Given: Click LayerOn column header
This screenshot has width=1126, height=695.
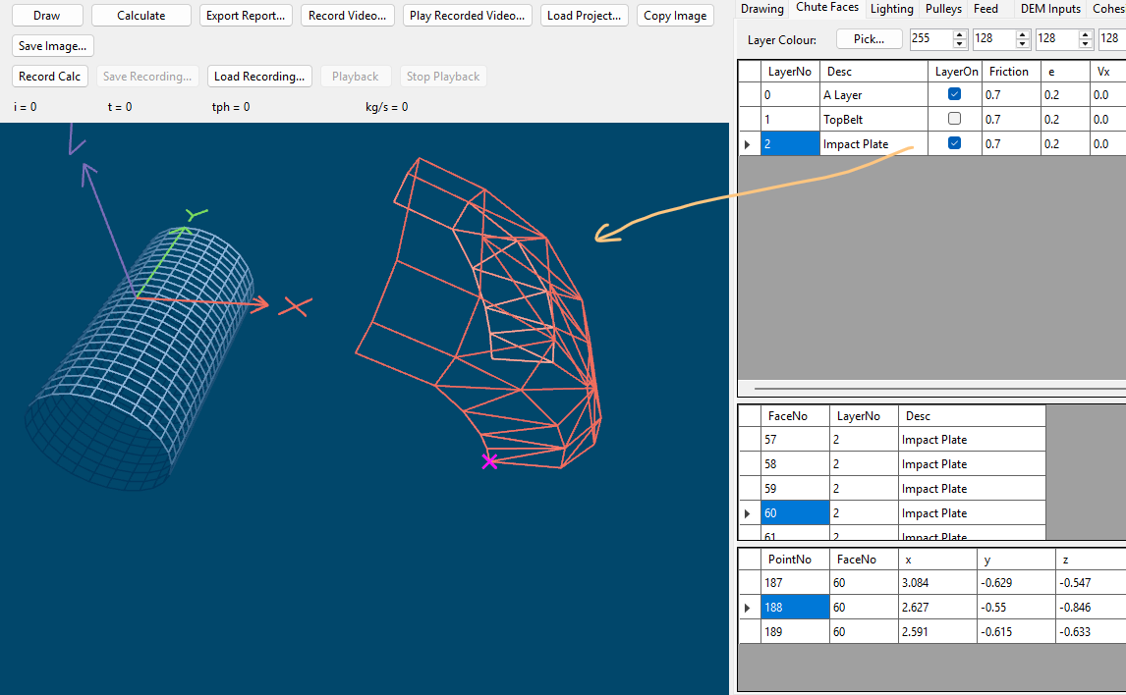Looking at the screenshot, I should click(x=955, y=71).
